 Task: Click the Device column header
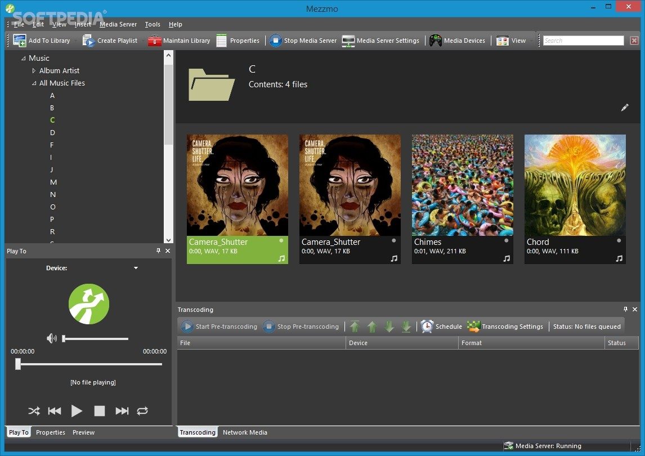pyautogui.click(x=402, y=343)
